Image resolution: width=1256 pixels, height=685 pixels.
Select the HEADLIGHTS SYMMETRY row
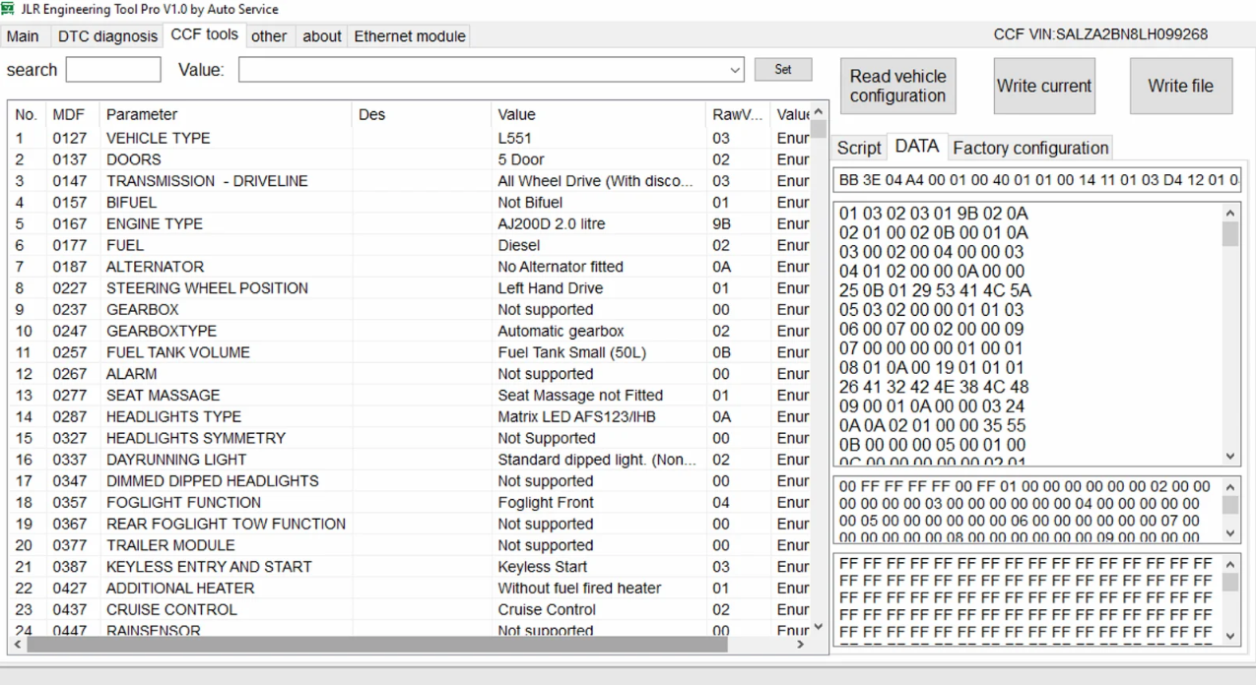409,438
